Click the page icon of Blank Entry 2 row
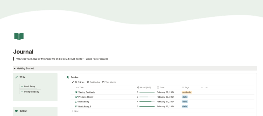Image resolution: width=263 pixels, height=116 pixels. 76,106
